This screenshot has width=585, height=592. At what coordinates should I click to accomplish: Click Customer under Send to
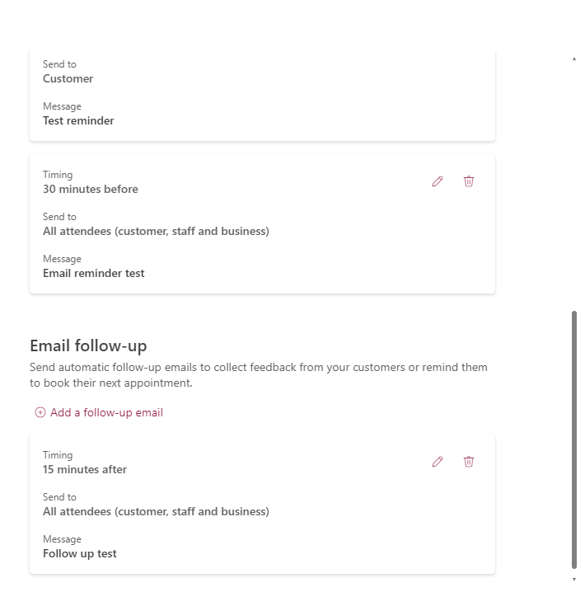click(x=68, y=78)
